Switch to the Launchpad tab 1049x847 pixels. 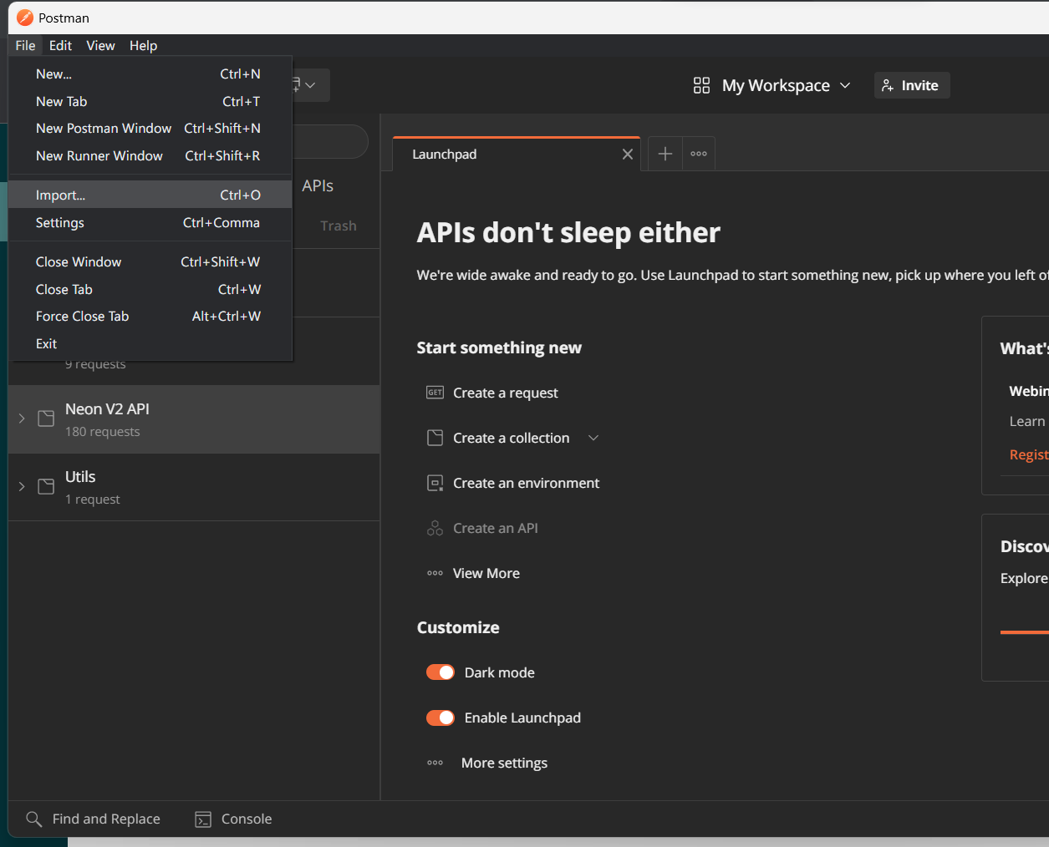tap(516, 154)
